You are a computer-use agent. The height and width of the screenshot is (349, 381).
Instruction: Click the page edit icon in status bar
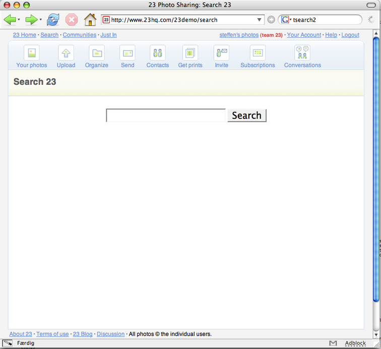[x=7, y=343]
